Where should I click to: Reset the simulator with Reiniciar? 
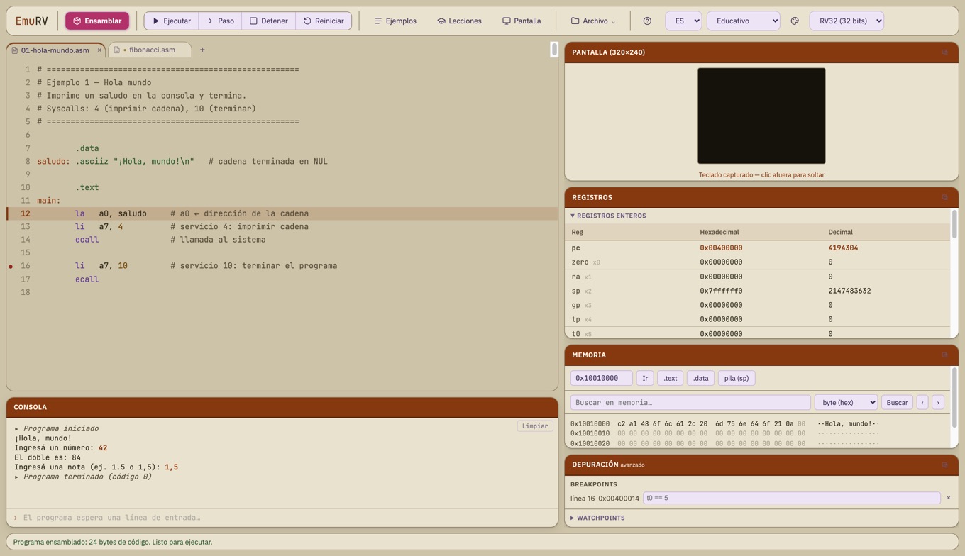[324, 21]
